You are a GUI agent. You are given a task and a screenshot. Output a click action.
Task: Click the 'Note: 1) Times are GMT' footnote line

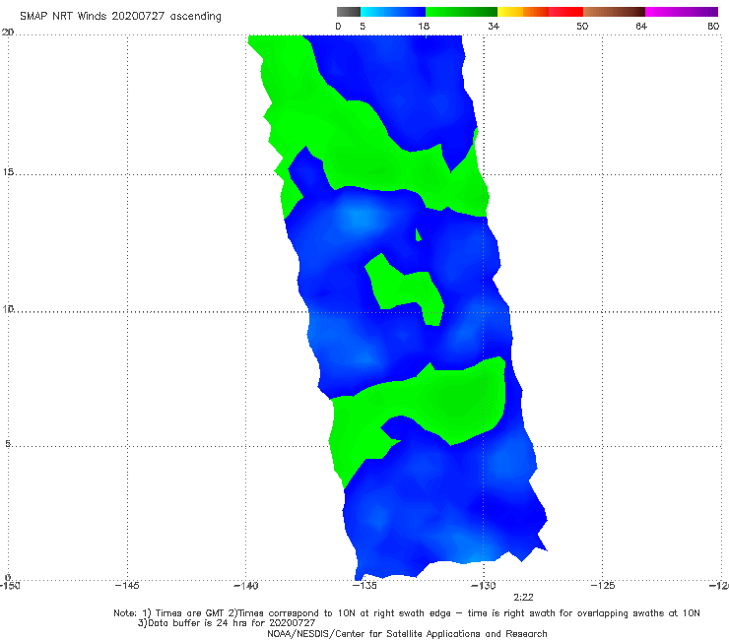406,613
